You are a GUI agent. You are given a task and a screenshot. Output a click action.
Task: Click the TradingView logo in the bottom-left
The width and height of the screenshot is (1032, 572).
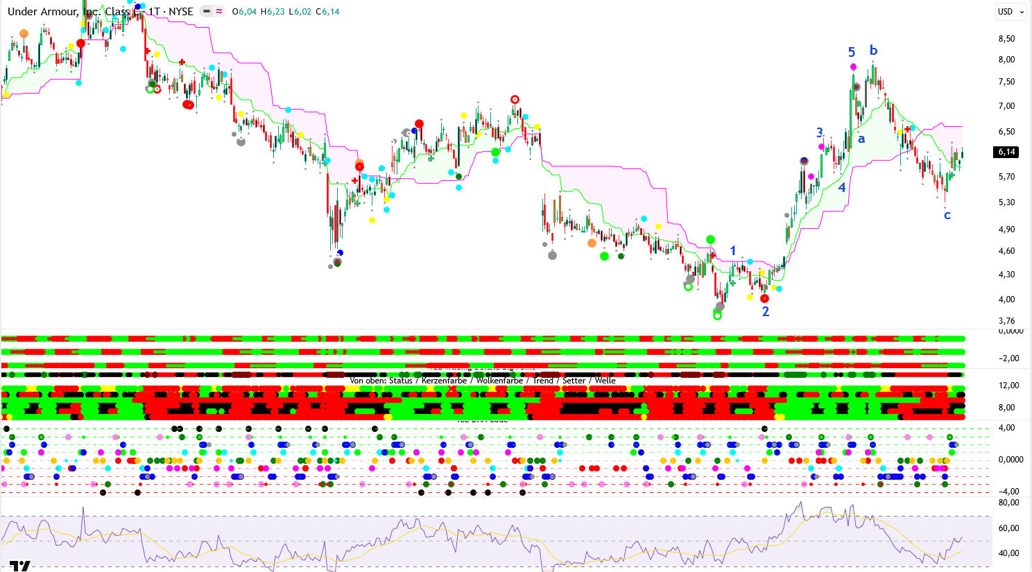pyautogui.click(x=19, y=565)
